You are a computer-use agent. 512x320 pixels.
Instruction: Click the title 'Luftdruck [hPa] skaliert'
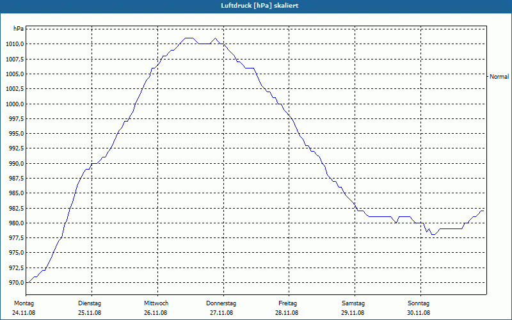click(260, 6)
